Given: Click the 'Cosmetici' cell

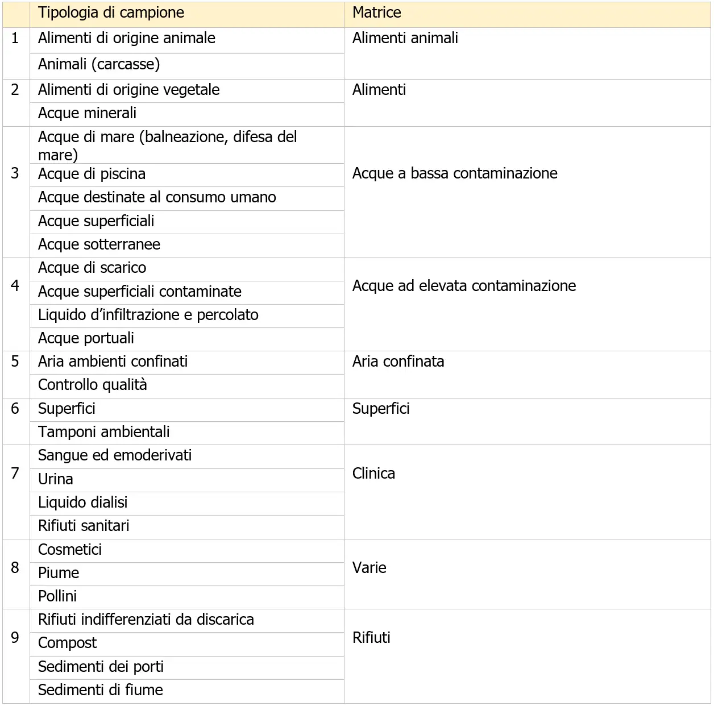Looking at the screenshot, I should tap(187, 551).
